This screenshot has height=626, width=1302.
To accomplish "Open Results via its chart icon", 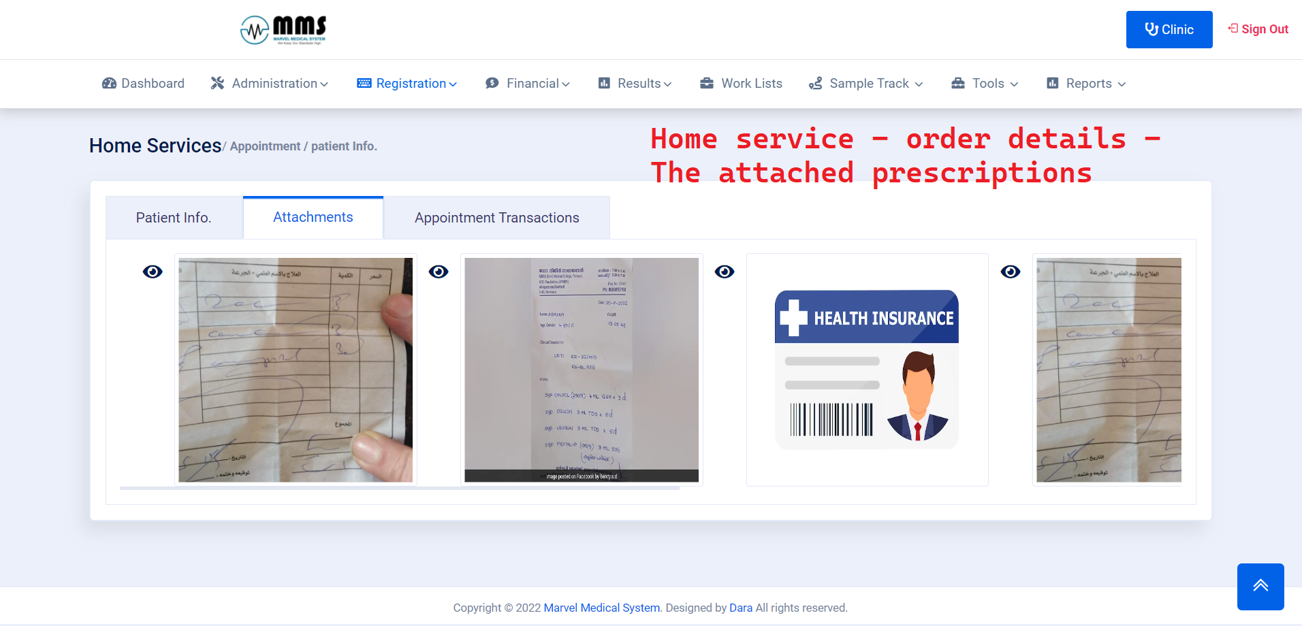I will tap(604, 83).
